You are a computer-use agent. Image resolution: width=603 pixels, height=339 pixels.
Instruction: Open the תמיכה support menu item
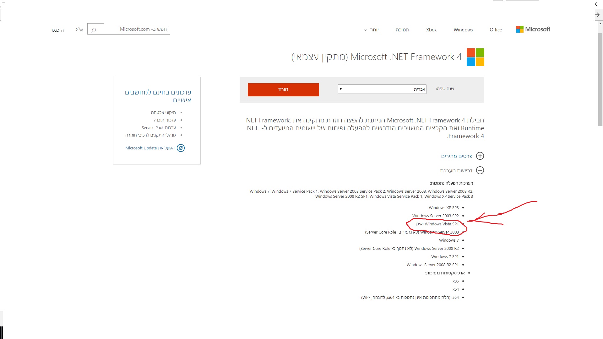tap(402, 30)
